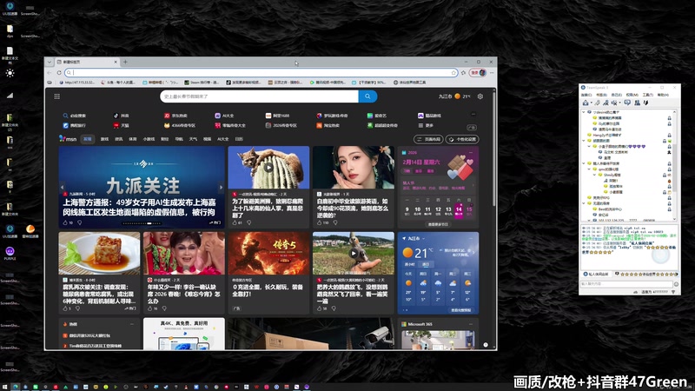
Task: Like the 九派关注 headline story
Action: 66,222
